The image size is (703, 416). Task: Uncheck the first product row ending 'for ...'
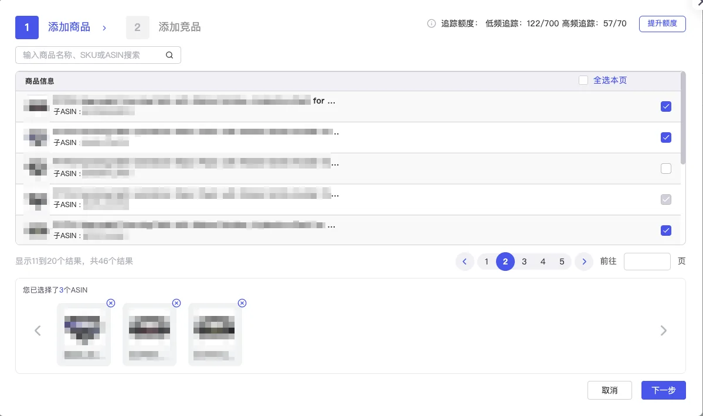[666, 106]
